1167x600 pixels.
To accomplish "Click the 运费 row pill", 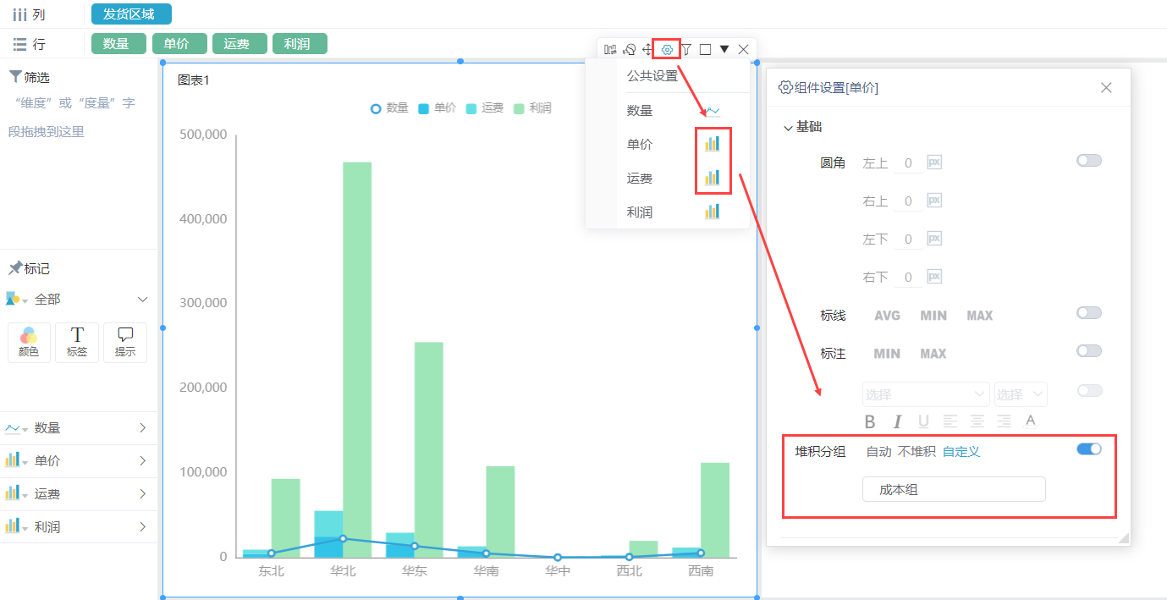I will [239, 44].
